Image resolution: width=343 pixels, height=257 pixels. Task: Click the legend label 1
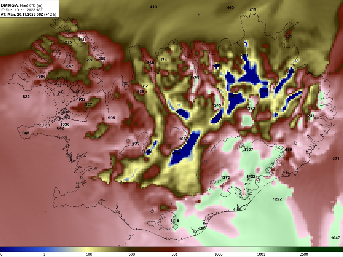(x=44, y=254)
